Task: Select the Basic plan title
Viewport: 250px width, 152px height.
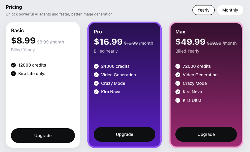Action: [x=17, y=30]
